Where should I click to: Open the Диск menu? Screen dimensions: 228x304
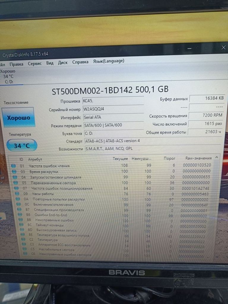click(63, 63)
